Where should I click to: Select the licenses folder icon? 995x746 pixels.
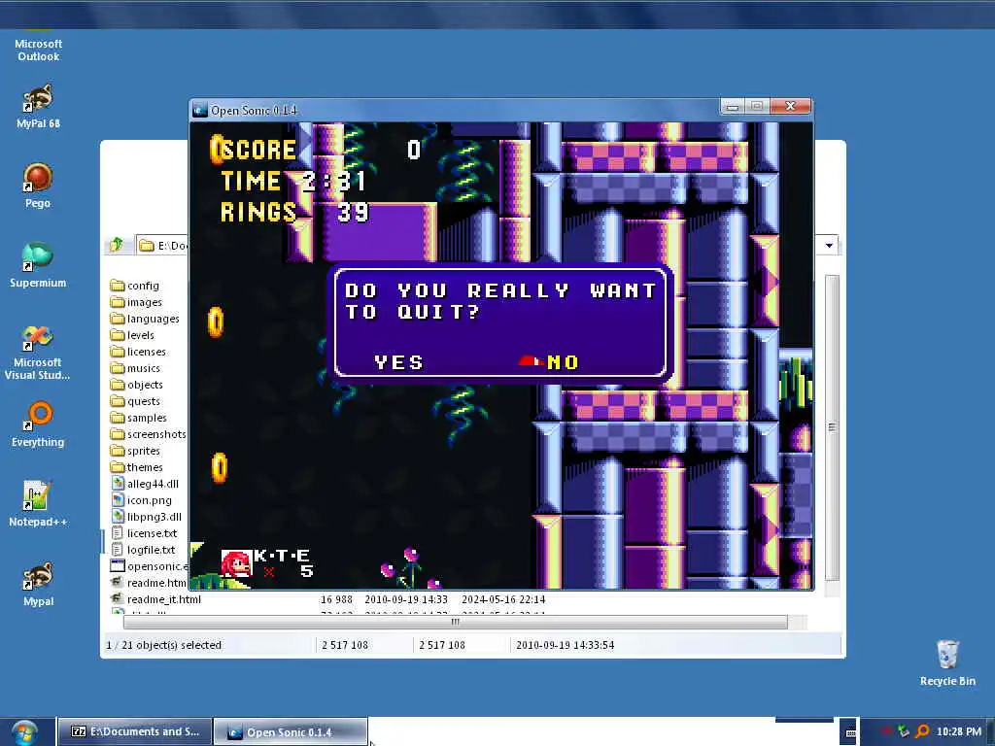(117, 352)
